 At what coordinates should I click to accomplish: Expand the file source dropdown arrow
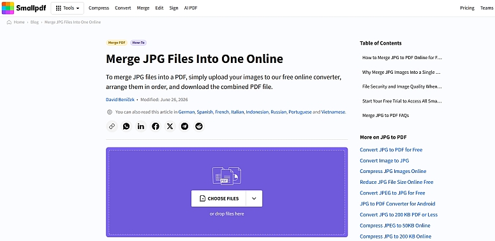pos(254,198)
